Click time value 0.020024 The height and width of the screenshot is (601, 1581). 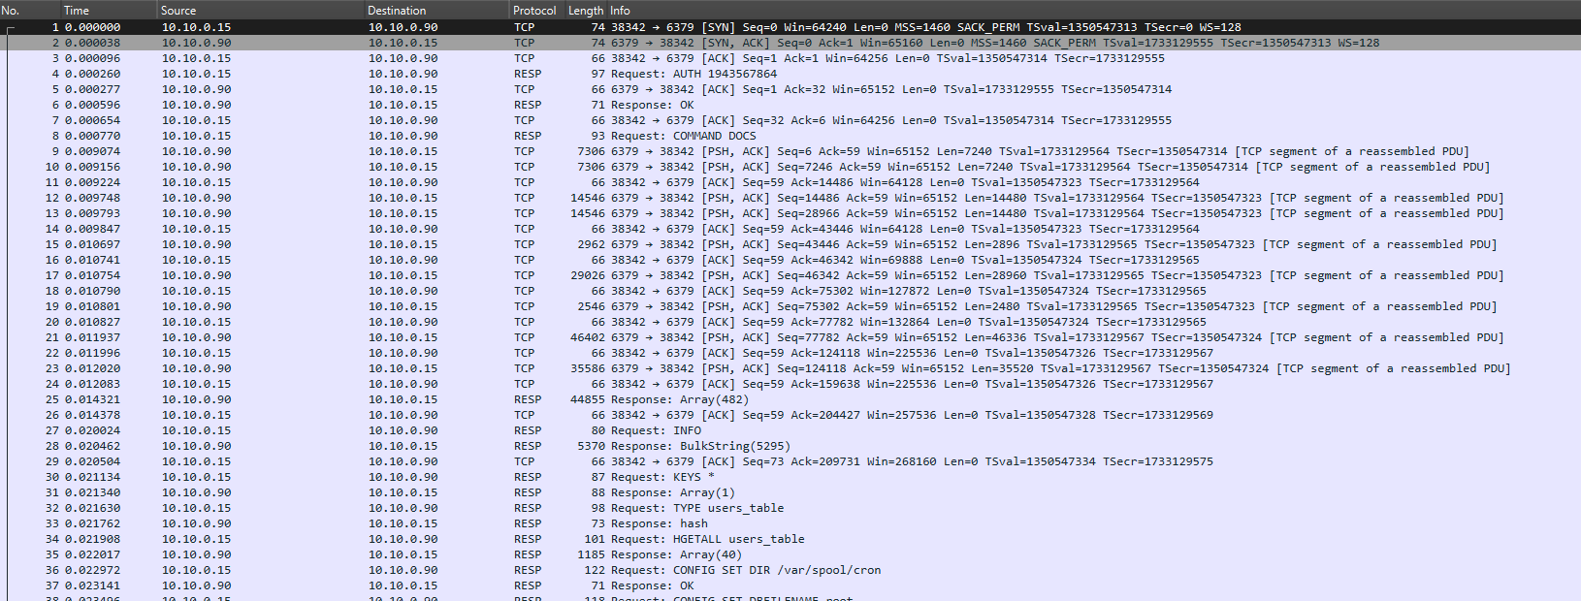(x=93, y=430)
